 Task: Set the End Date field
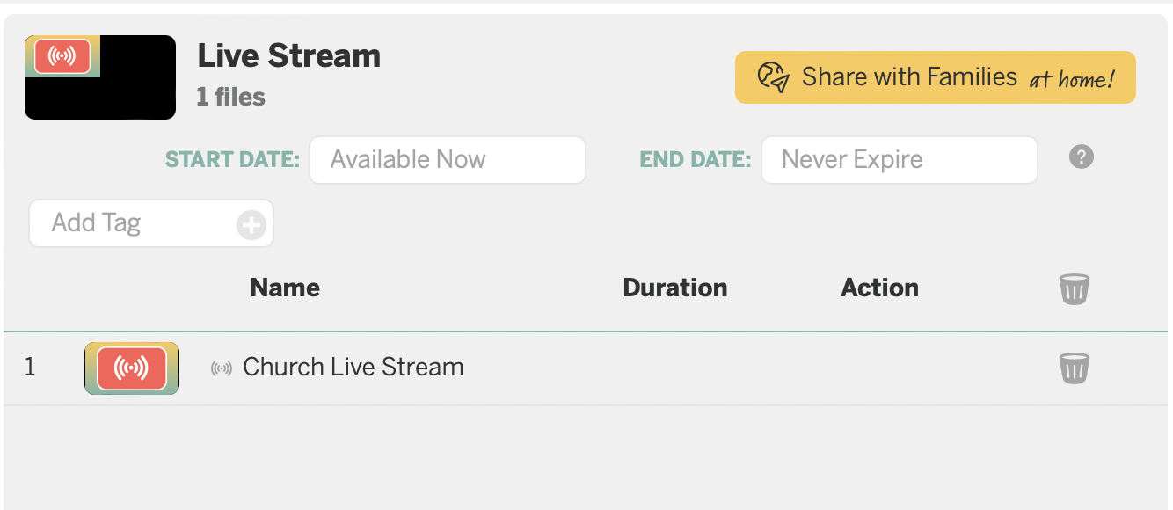click(900, 160)
